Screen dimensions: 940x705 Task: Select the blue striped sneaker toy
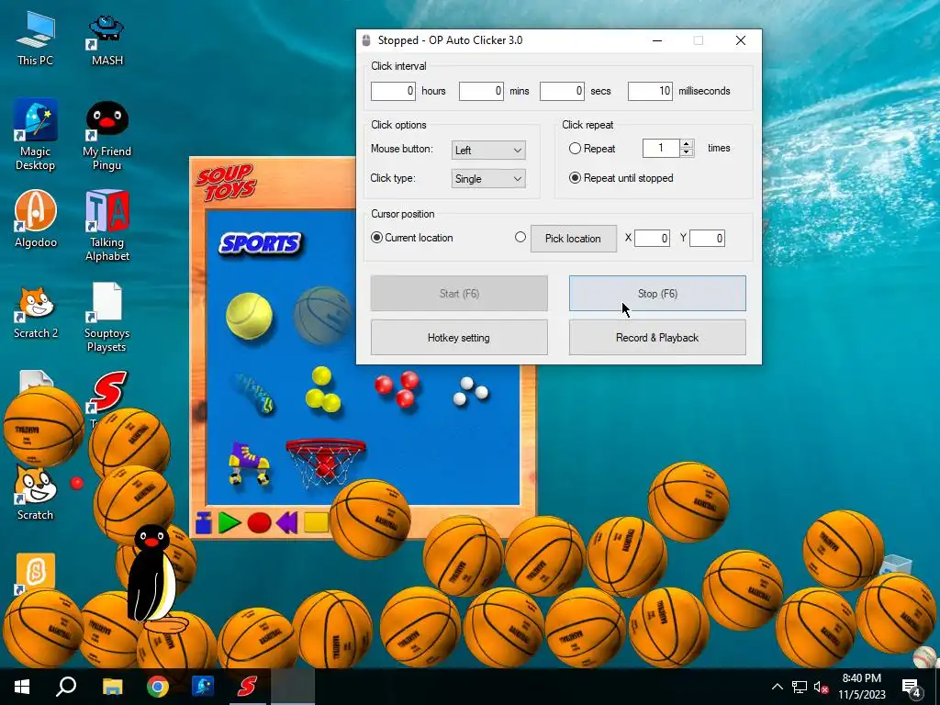tap(253, 394)
